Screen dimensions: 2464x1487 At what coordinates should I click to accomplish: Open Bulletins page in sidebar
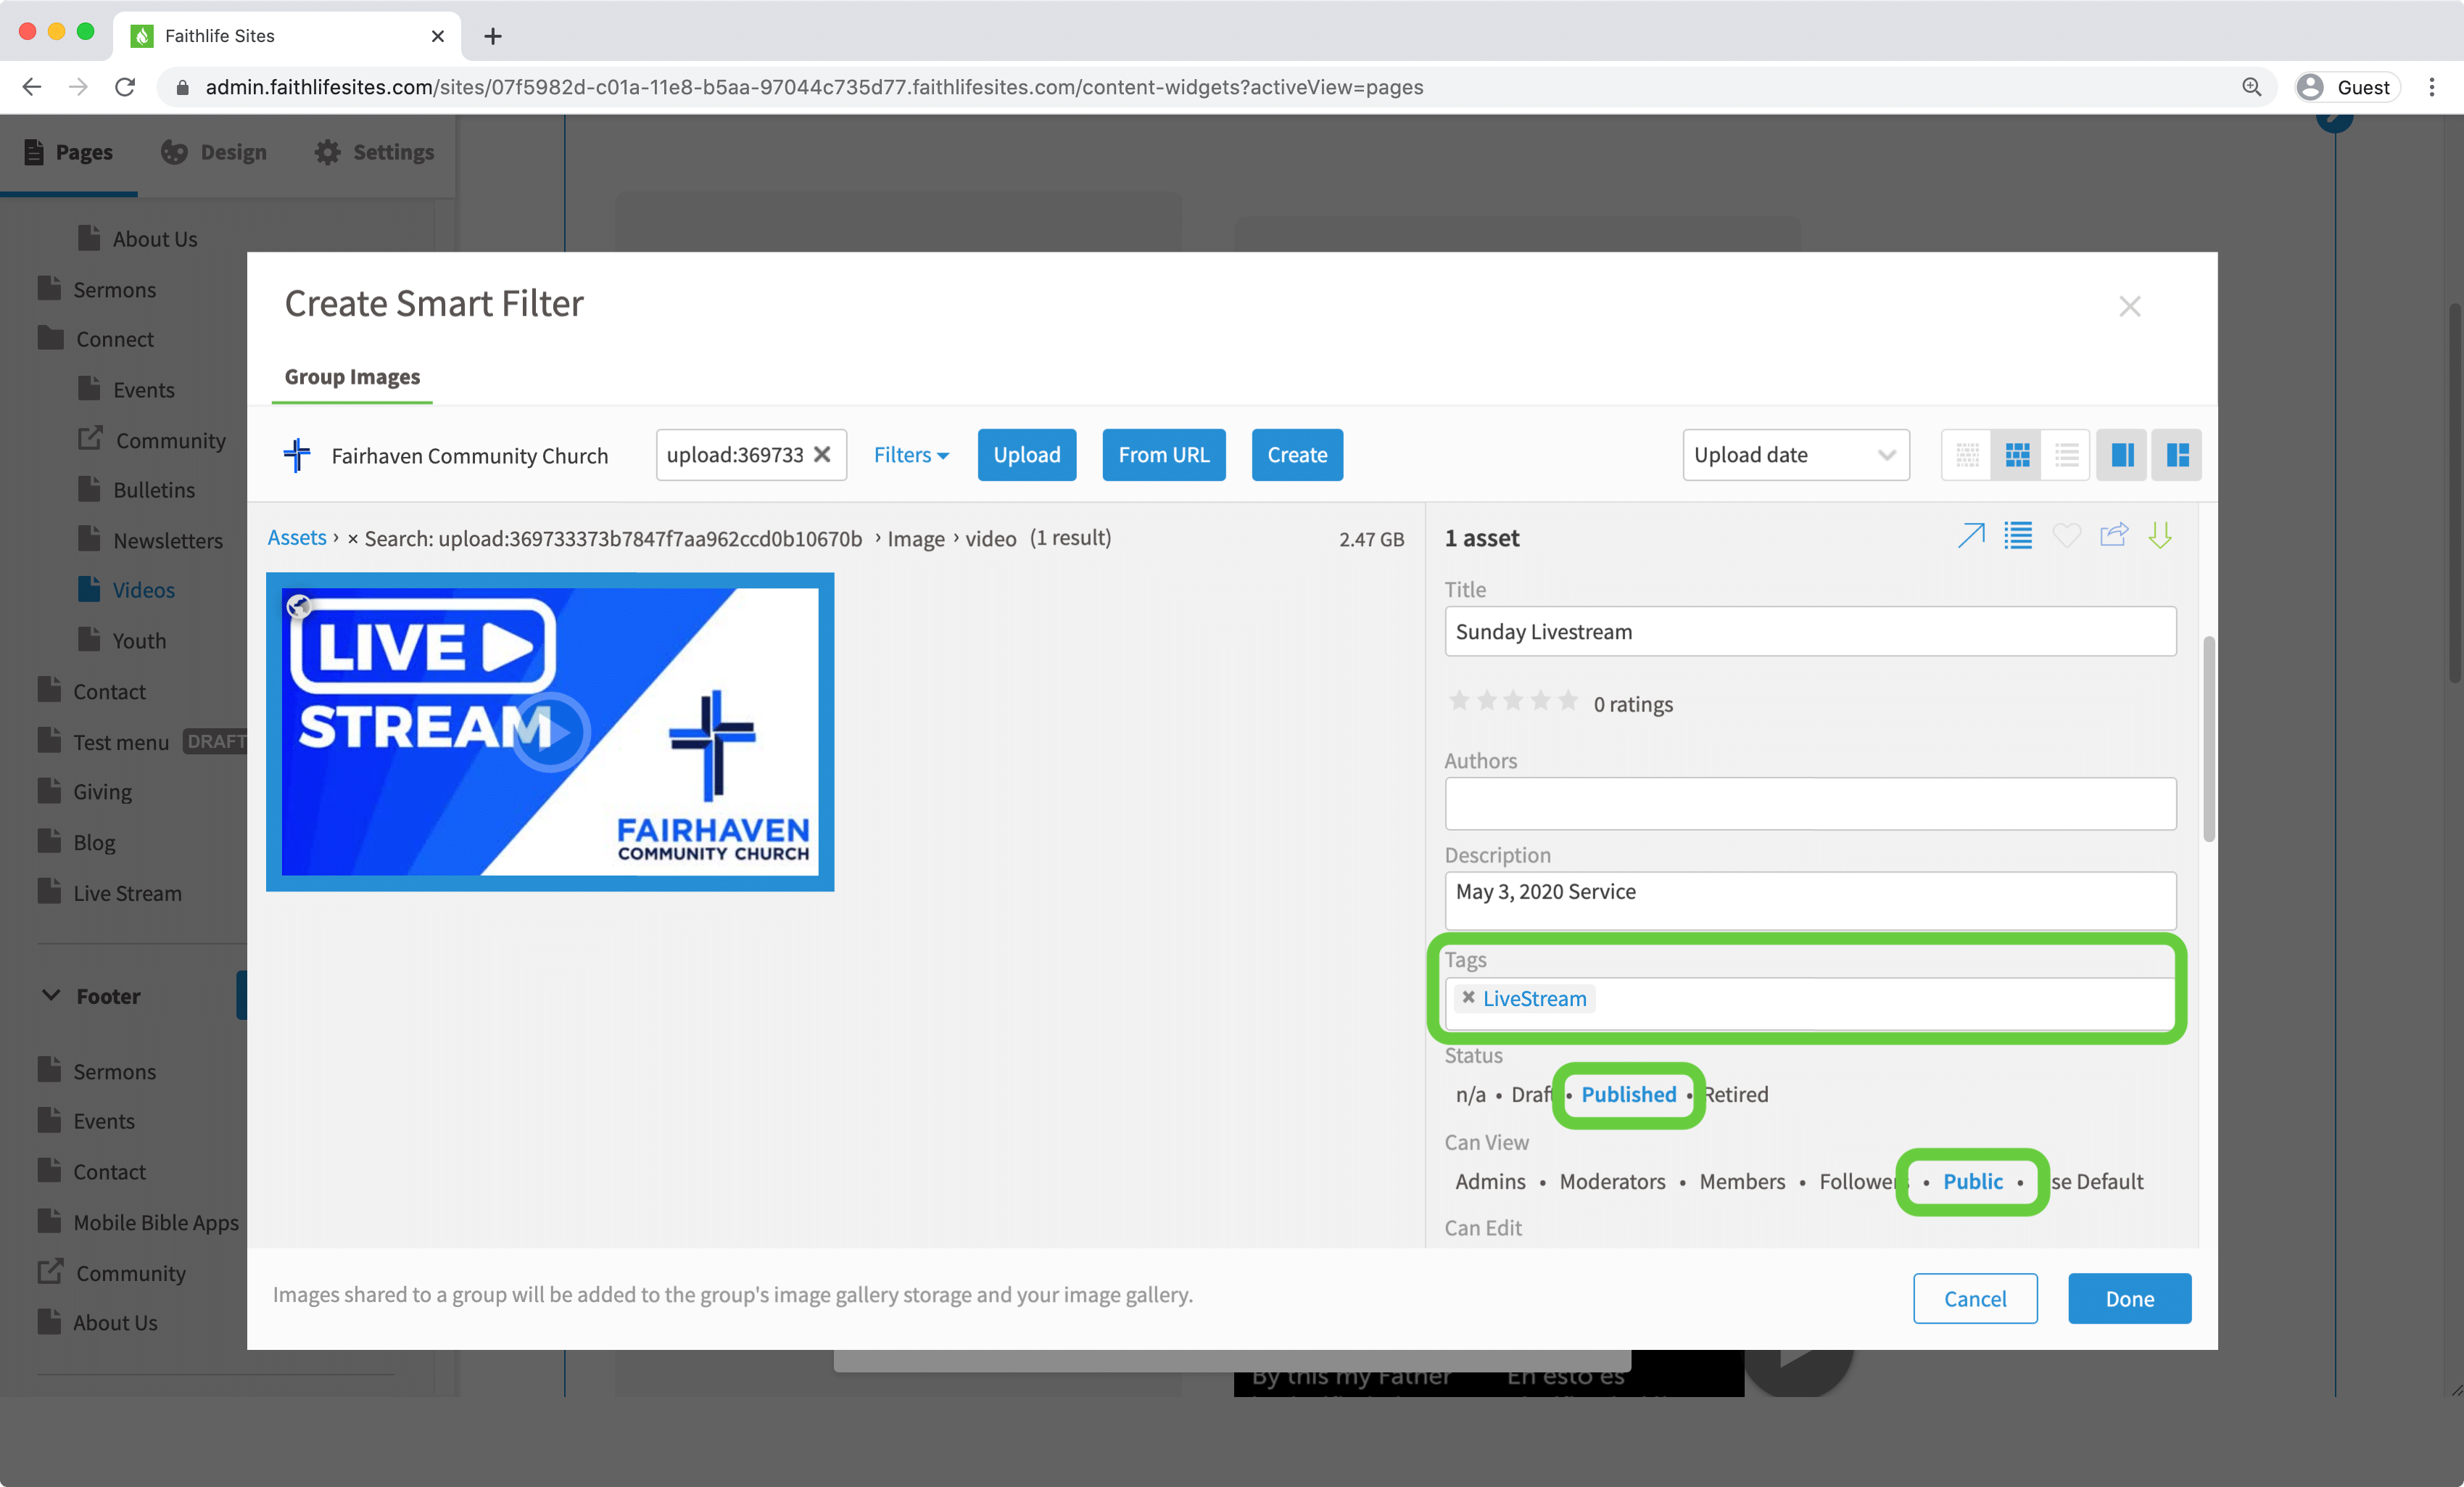(153, 490)
